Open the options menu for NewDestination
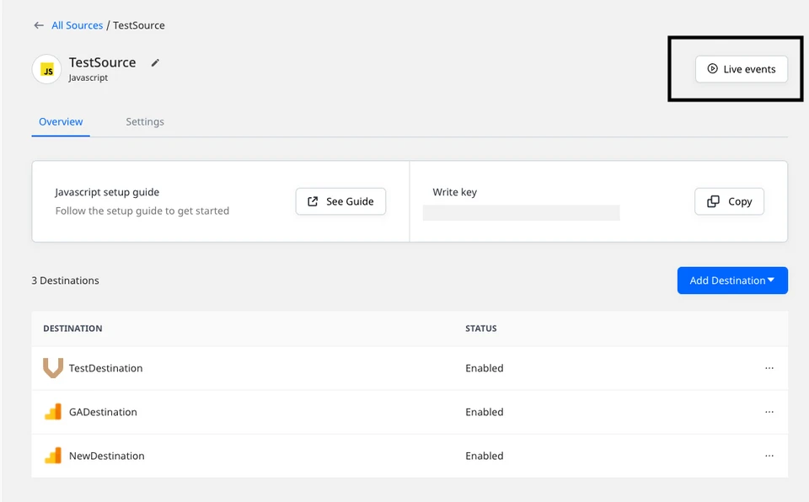This screenshot has height=502, width=809. click(769, 456)
